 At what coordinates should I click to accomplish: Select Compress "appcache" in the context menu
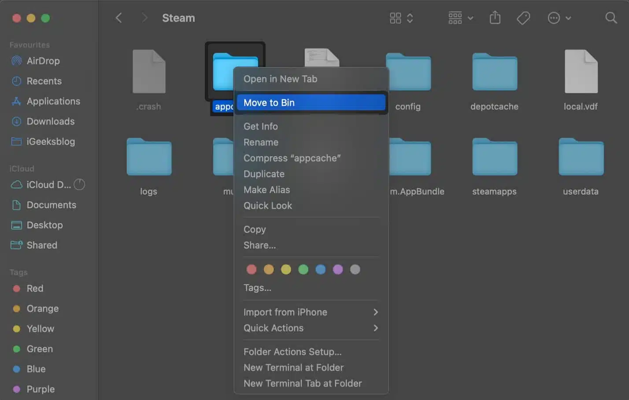[292, 158]
